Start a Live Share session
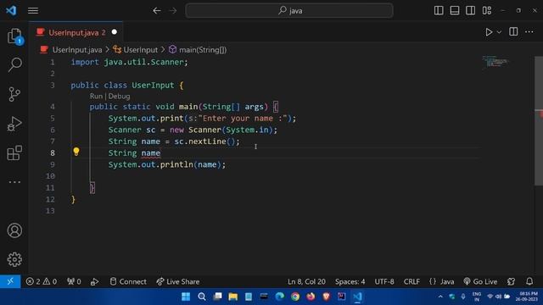Screen dimensions: 543x305 [178, 281]
